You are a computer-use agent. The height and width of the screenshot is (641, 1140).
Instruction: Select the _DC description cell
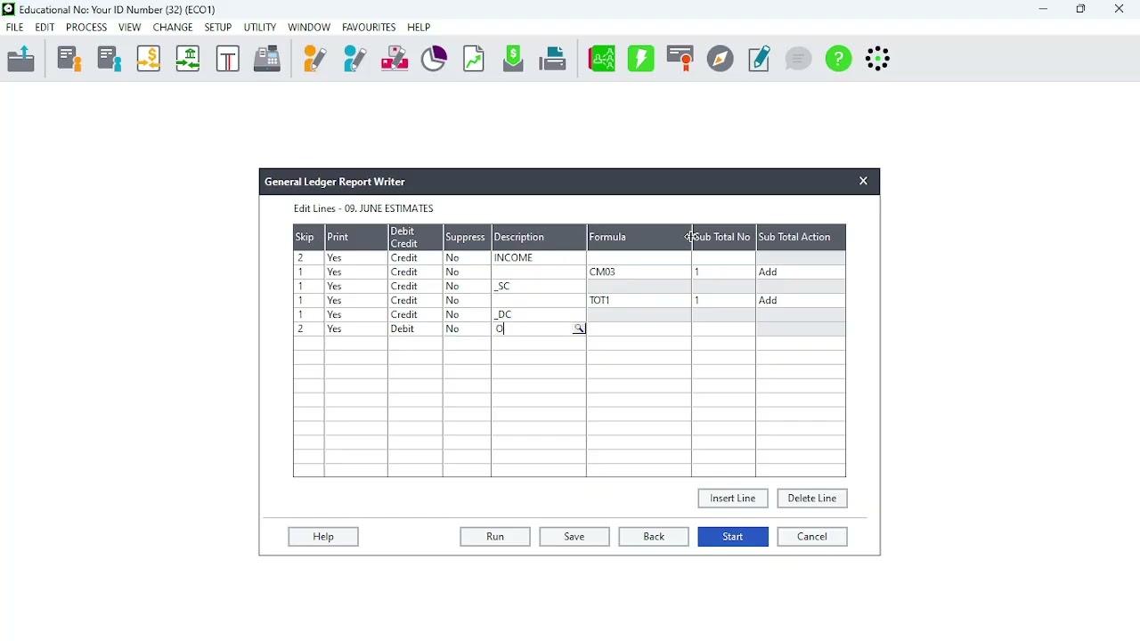(539, 315)
